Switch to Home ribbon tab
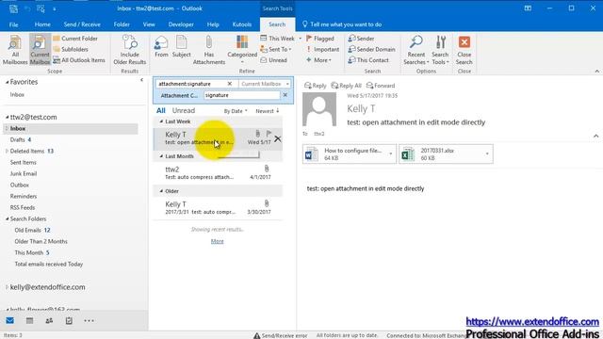603x339 pixels. click(42, 24)
